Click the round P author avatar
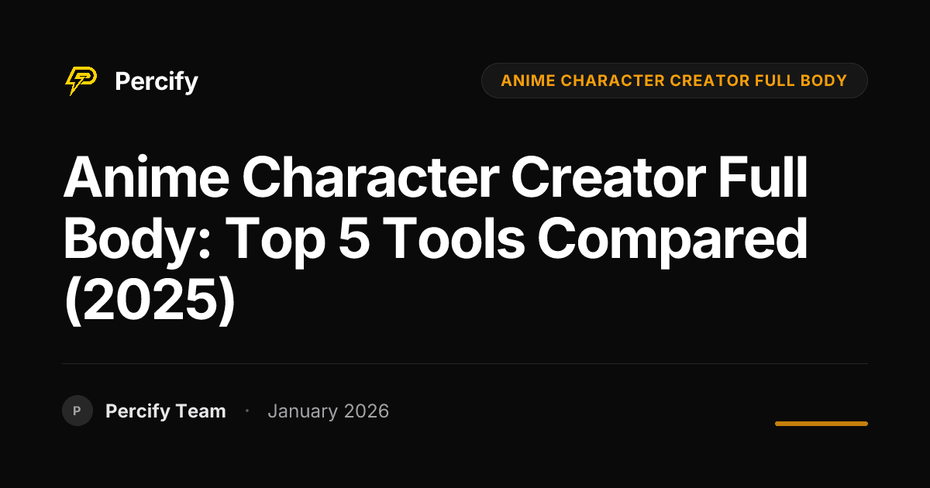 click(77, 411)
